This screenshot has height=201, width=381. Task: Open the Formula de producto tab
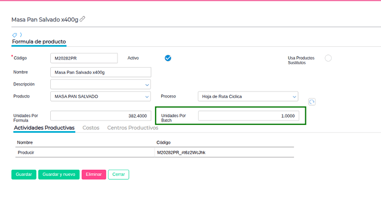39,42
